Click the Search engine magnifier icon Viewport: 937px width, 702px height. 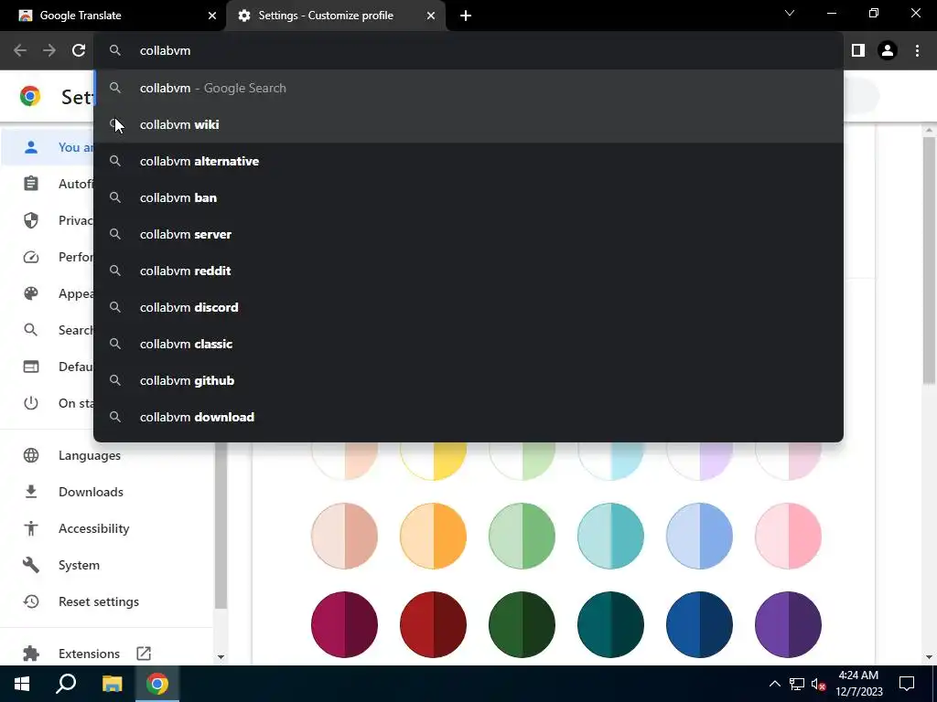click(x=31, y=330)
